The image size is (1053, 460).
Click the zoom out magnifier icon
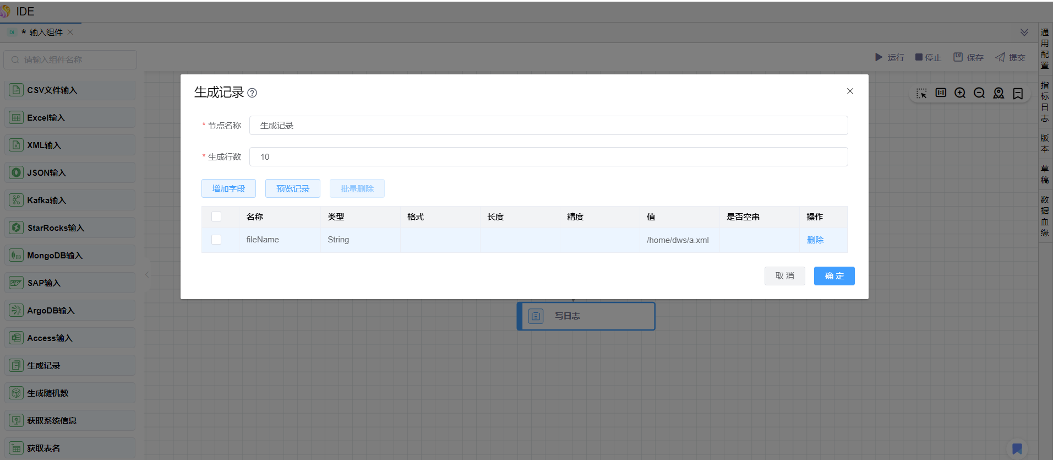[979, 93]
